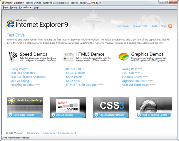Open the Map Zooming demo
Screen dimensions: 179x141
coord(20,81)
